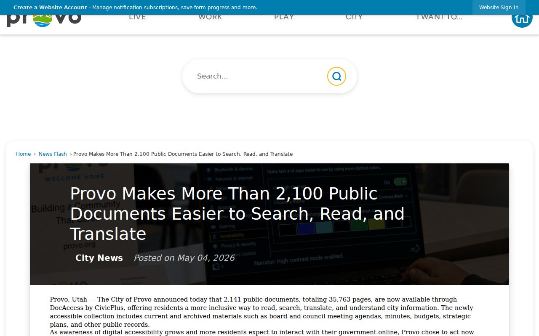This screenshot has width=539, height=336.
Task: Click the Posted on May 04, 2026 date
Action: pyautogui.click(x=184, y=258)
